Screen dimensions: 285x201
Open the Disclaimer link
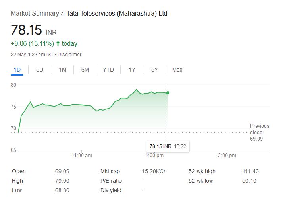click(x=69, y=54)
